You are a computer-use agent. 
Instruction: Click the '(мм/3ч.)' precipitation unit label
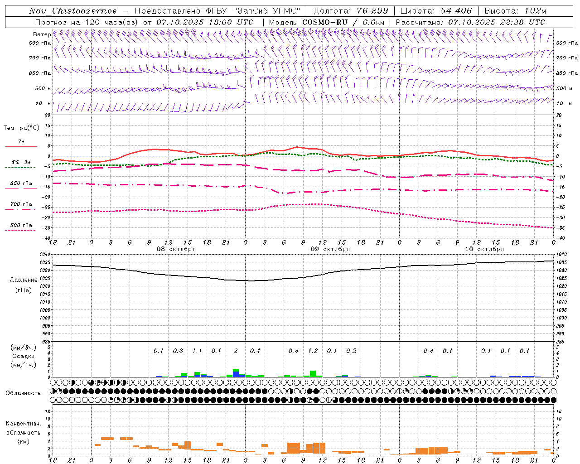click(x=23, y=348)
